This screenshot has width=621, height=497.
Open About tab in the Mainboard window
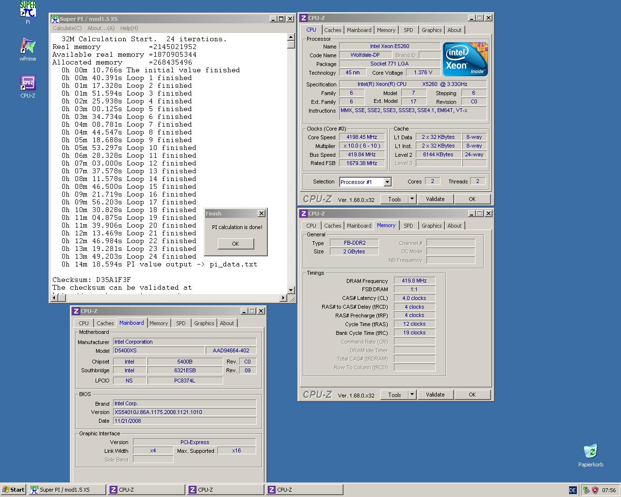(227, 323)
